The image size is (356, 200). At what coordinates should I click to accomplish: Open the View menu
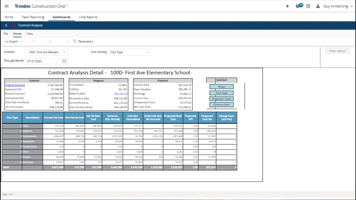pyautogui.click(x=30, y=34)
